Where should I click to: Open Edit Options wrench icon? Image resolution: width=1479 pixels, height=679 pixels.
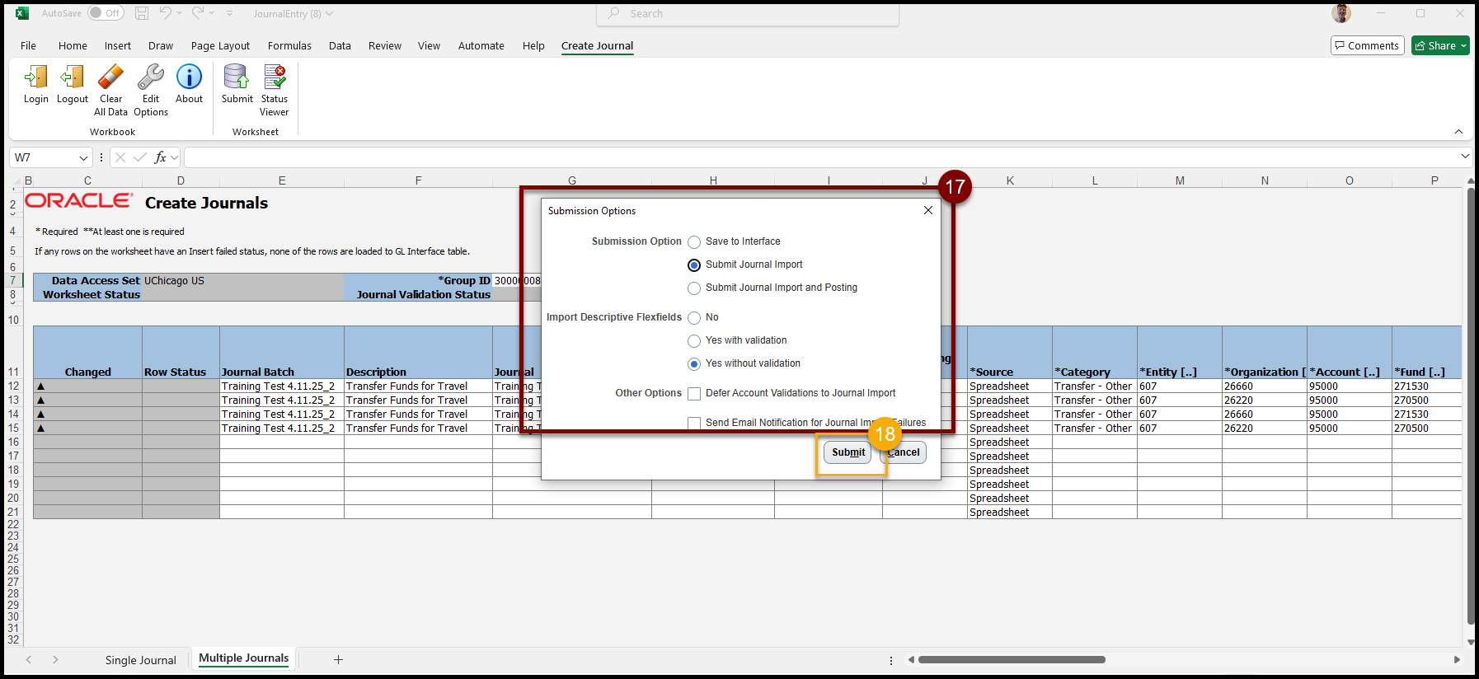pos(150,78)
